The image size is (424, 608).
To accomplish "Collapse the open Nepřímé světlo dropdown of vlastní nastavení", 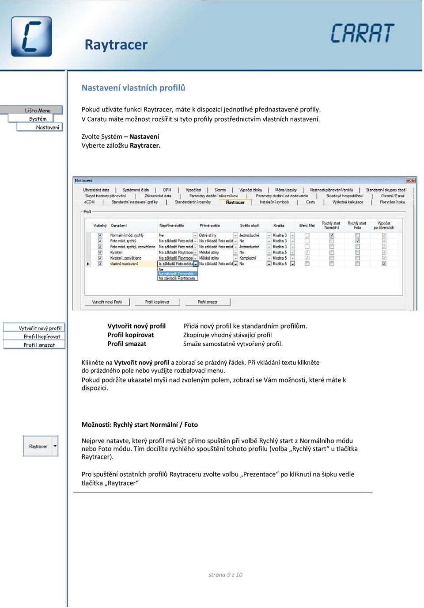I will pyautogui.click(x=196, y=264).
